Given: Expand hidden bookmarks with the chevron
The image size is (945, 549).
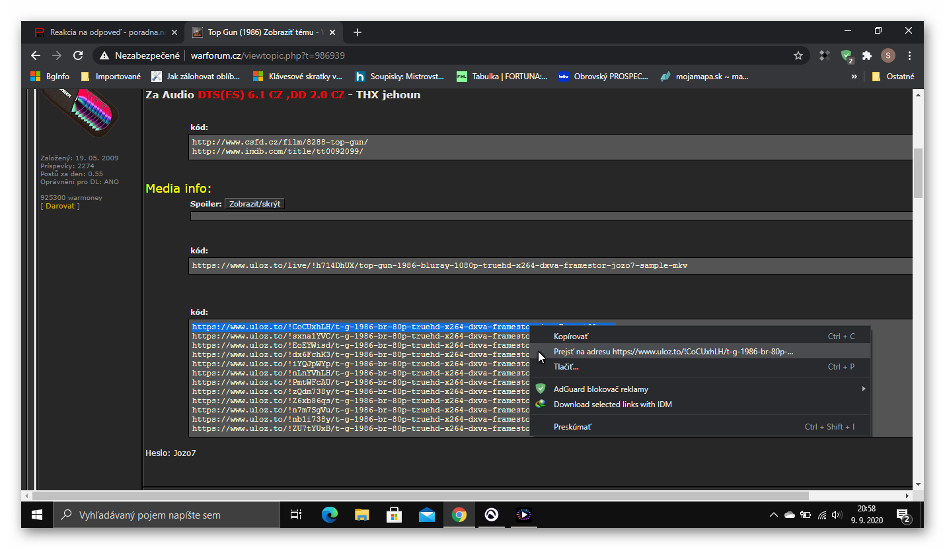Looking at the screenshot, I should coord(854,77).
